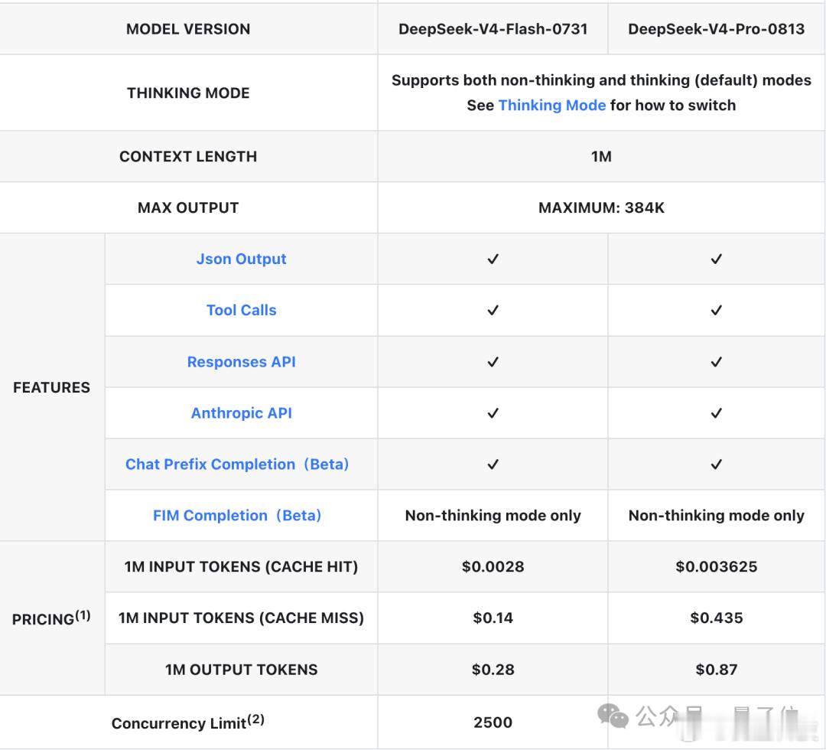Click the THINKING MODE row label

188,93
